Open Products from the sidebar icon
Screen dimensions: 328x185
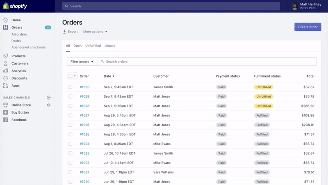coord(5,56)
